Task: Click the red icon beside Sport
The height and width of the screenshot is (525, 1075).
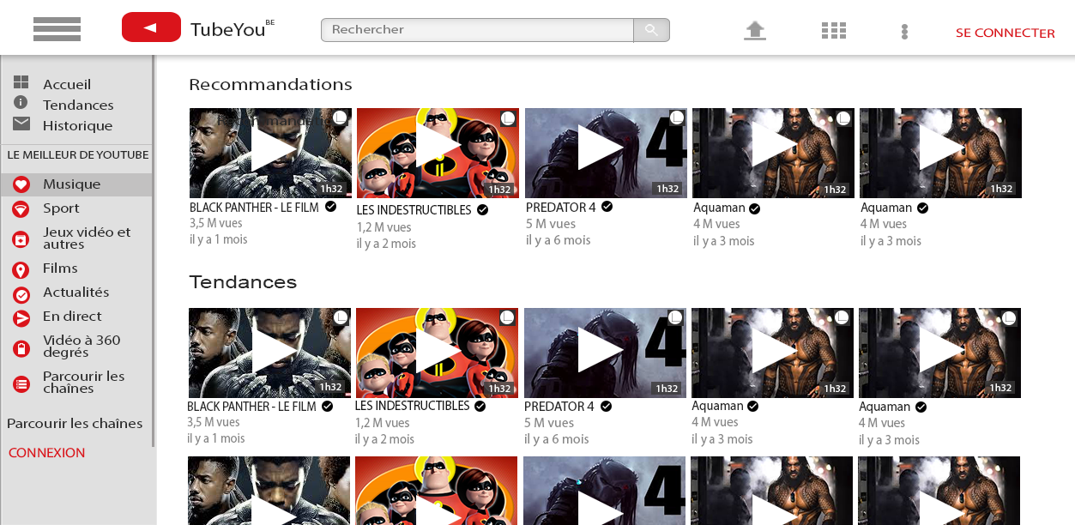Action: 21,208
